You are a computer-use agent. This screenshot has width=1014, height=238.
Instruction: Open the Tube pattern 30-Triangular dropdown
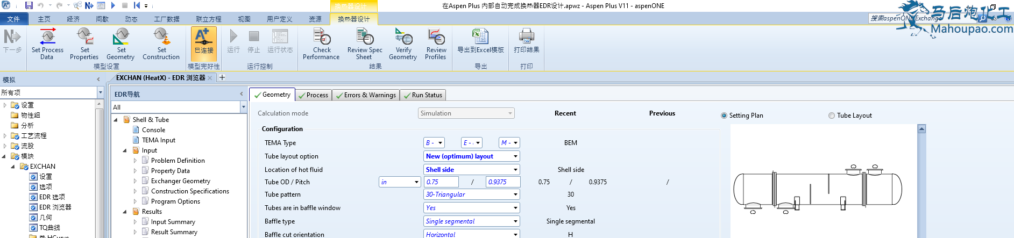[472, 194]
